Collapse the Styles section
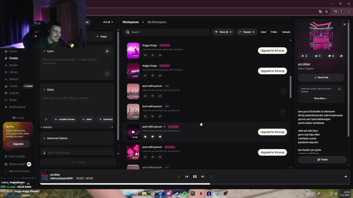 pos(49,90)
